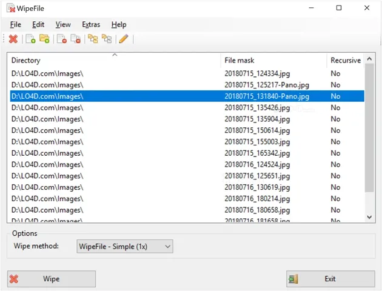Click the red X wipe toolbar icon

[x=13, y=39]
